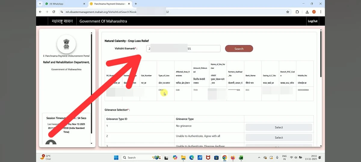
Task: Expand the tab search dropdown in Chrome
Action: coord(40,4)
